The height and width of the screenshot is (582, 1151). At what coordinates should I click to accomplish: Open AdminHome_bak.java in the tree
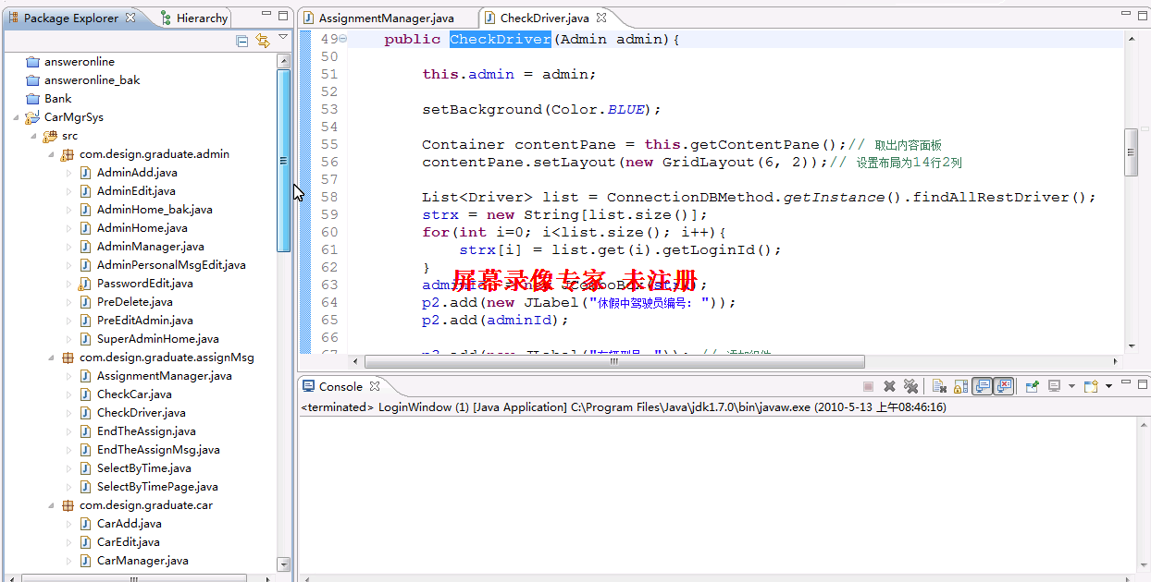[x=155, y=210]
